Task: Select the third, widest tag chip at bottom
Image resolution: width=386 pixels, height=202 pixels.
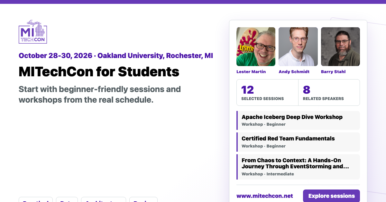Action: point(104,199)
